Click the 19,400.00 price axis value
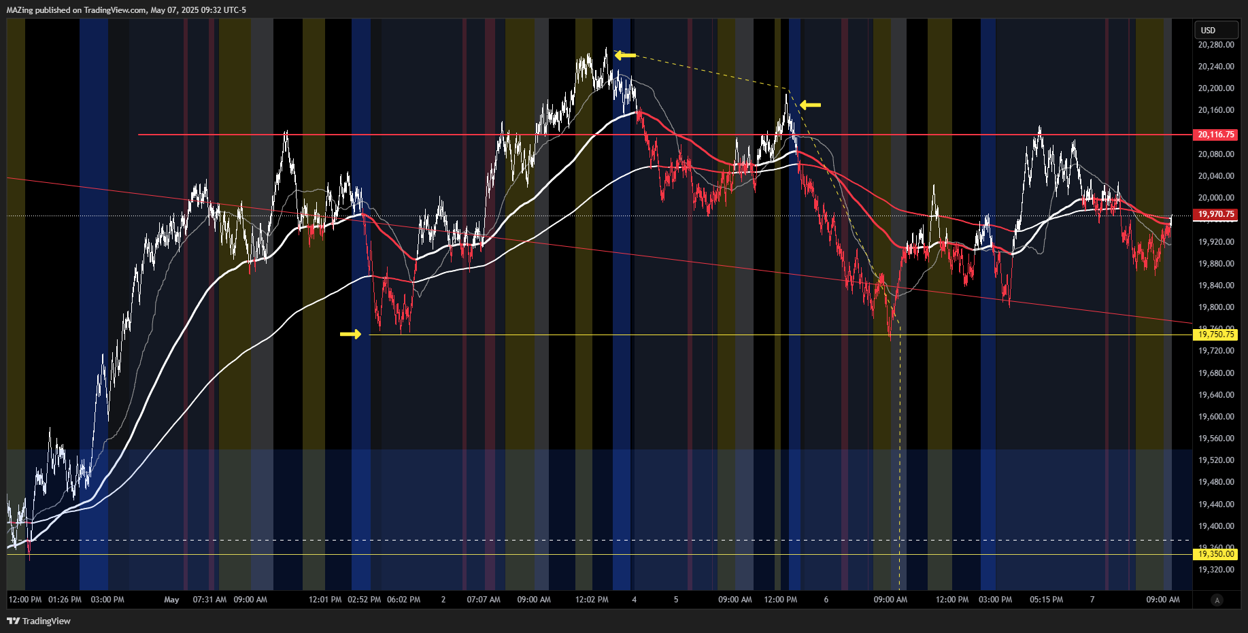Viewport: 1248px width, 633px height. pos(1216,526)
